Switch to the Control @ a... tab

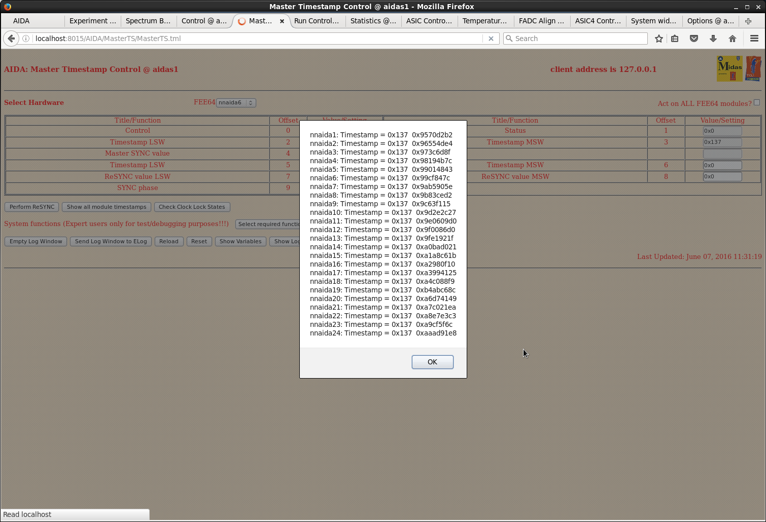[x=204, y=21]
